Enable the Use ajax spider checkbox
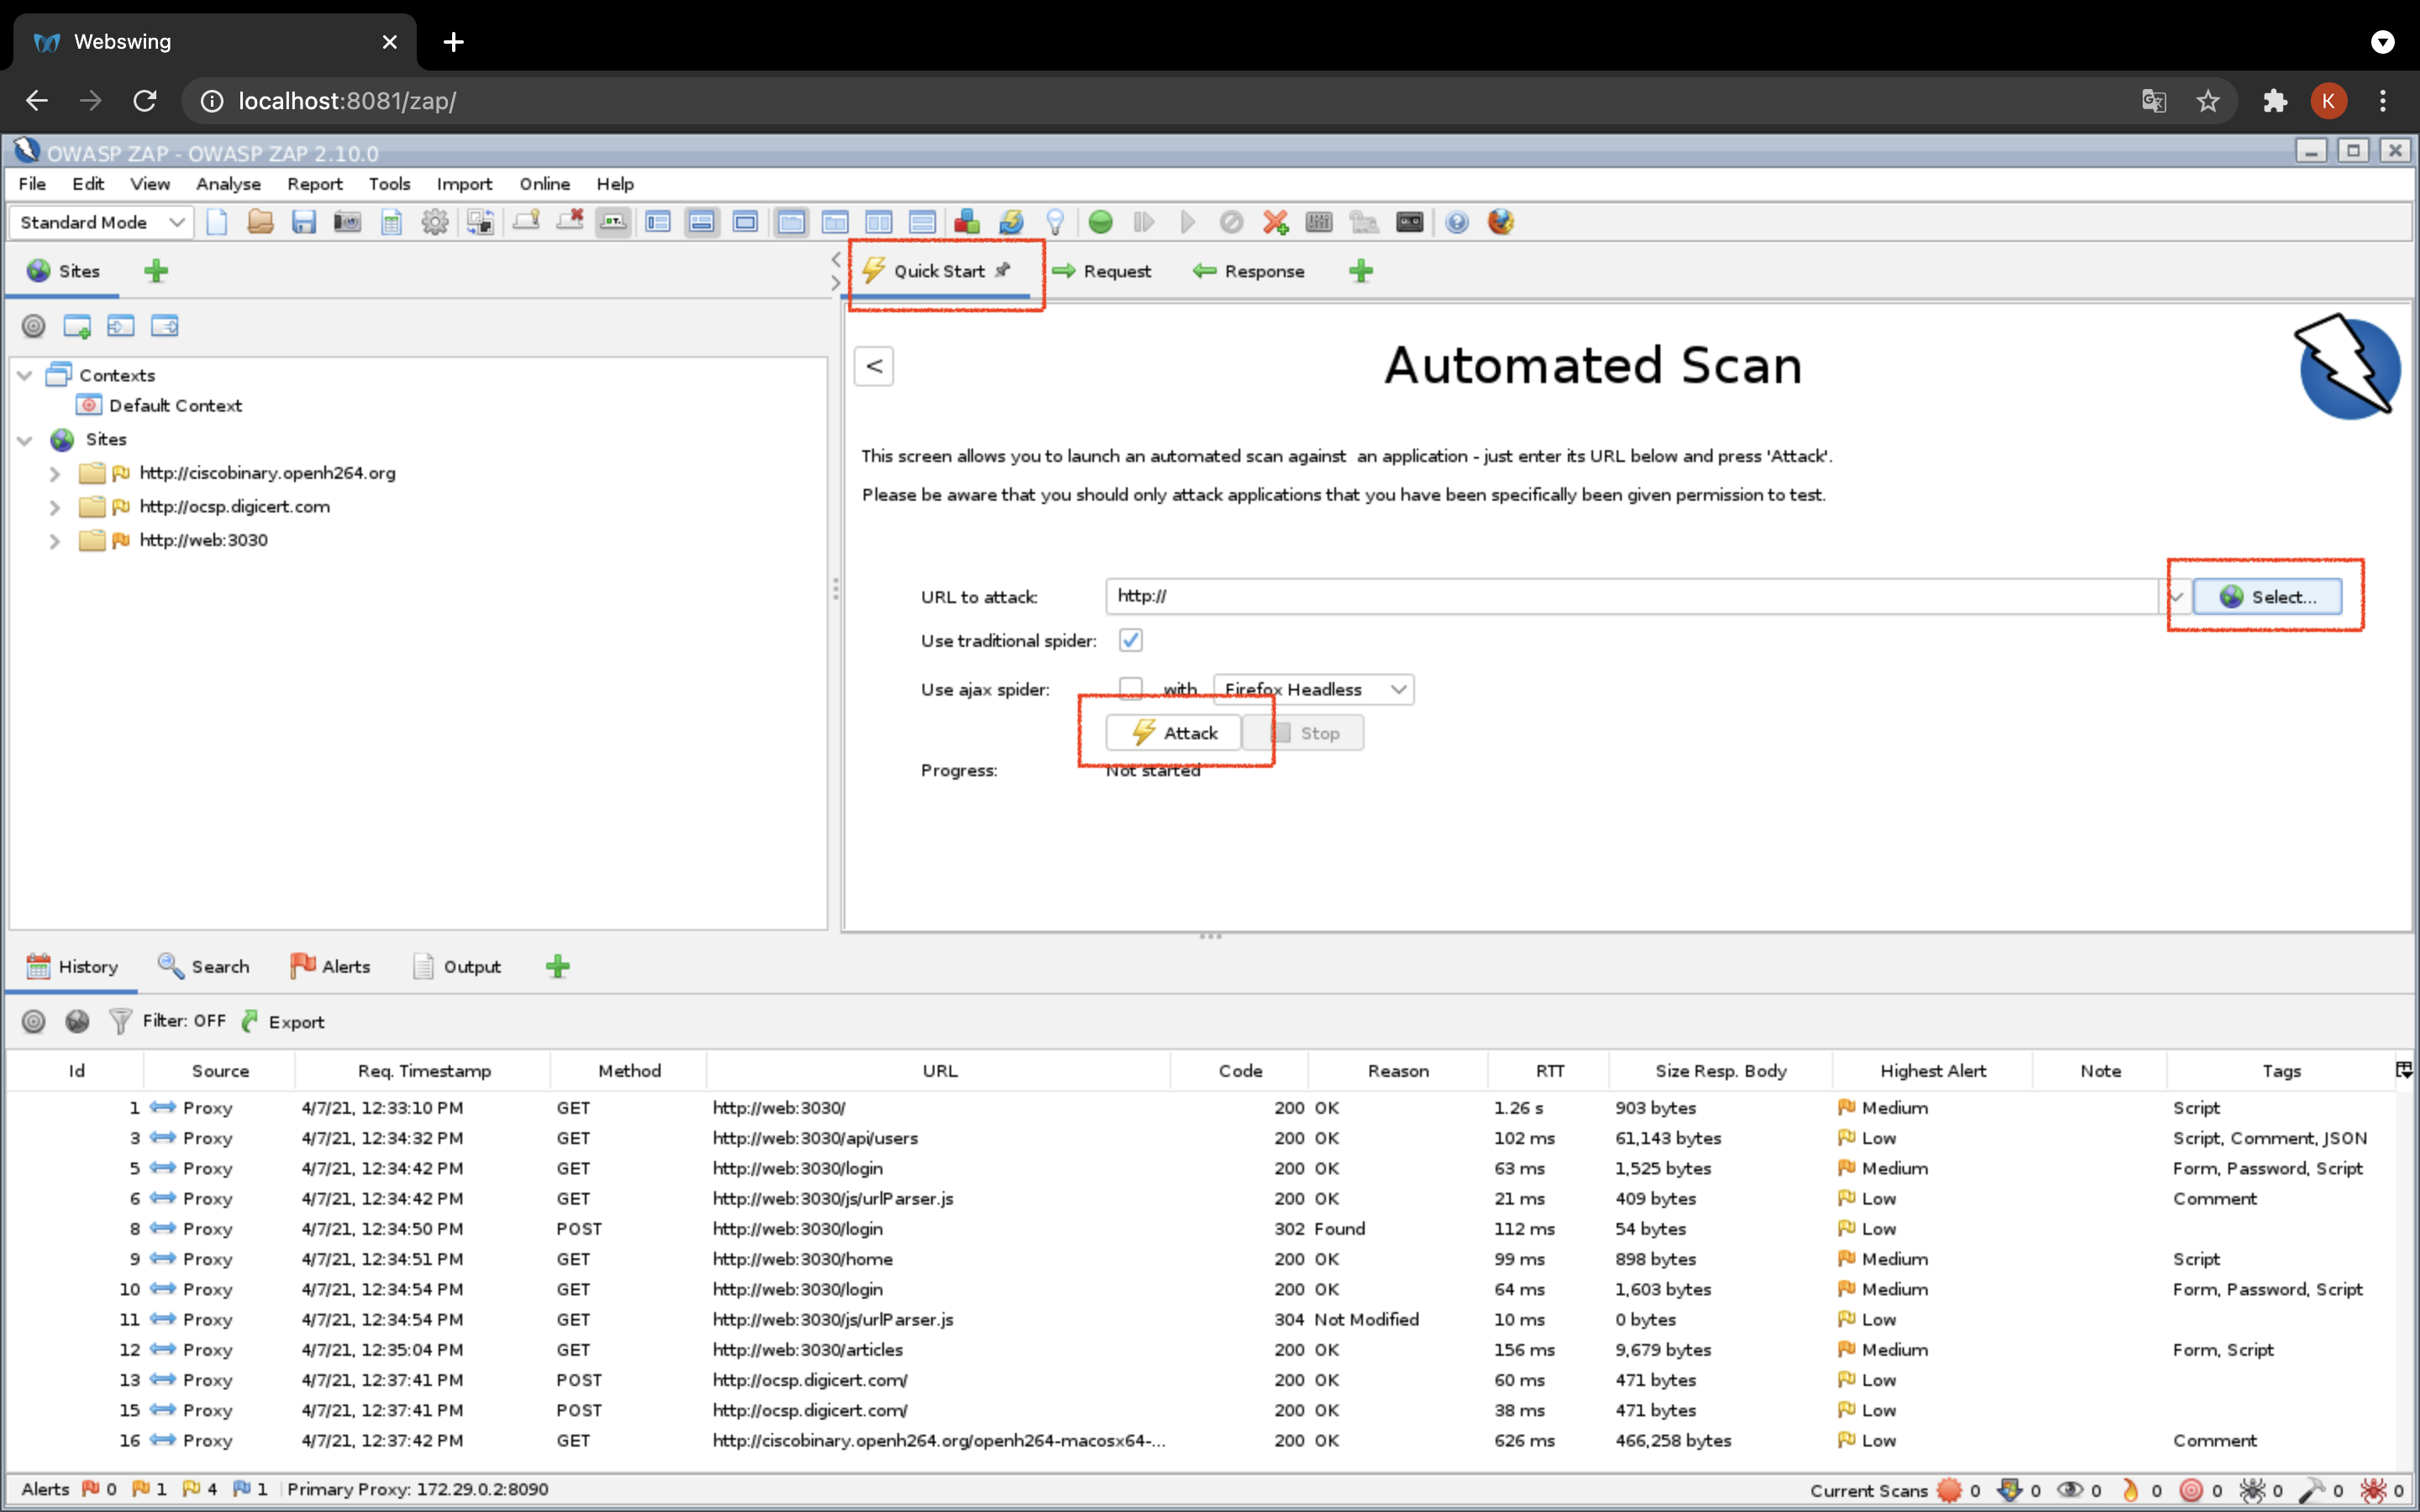This screenshot has width=2420, height=1512. 1130,688
